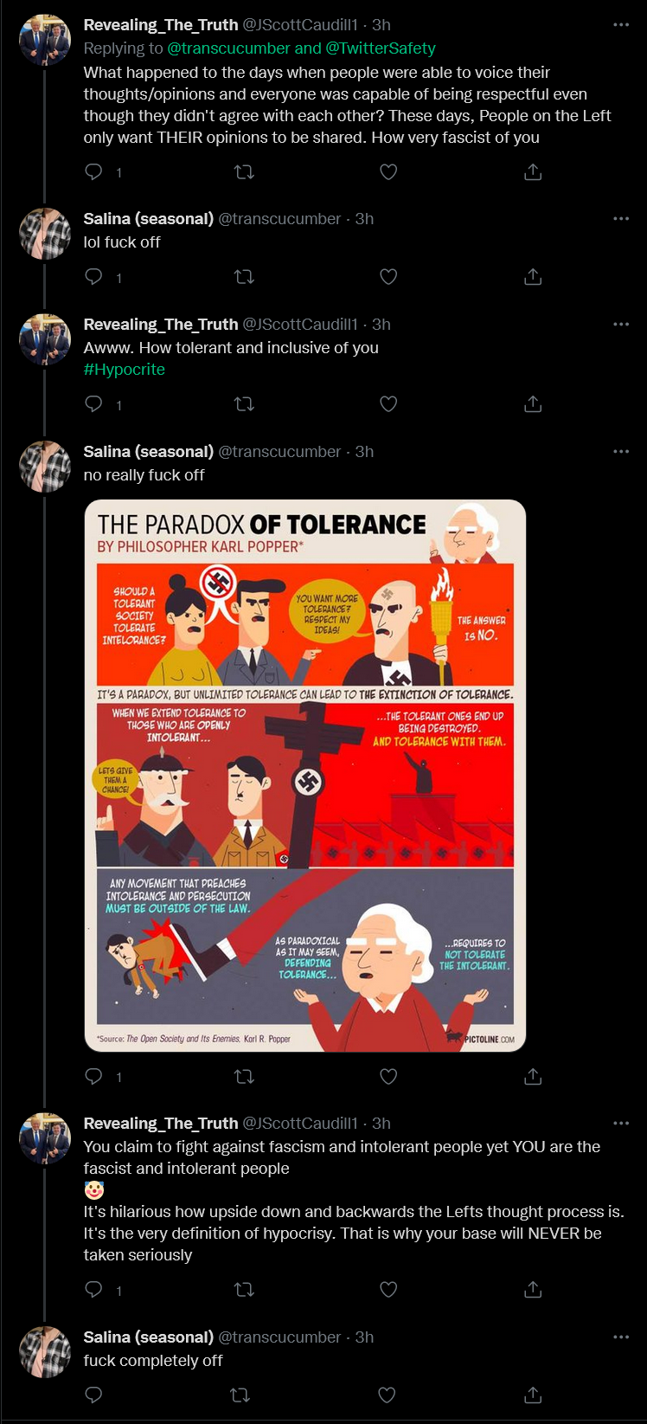Image resolution: width=647 pixels, height=1424 pixels.
Task: Open the three-dot menu on the 'no really fuck off' tweet
Action: tap(621, 452)
